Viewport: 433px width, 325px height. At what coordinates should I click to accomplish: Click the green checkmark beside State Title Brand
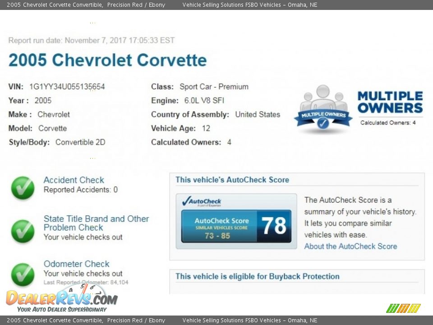(x=23, y=231)
